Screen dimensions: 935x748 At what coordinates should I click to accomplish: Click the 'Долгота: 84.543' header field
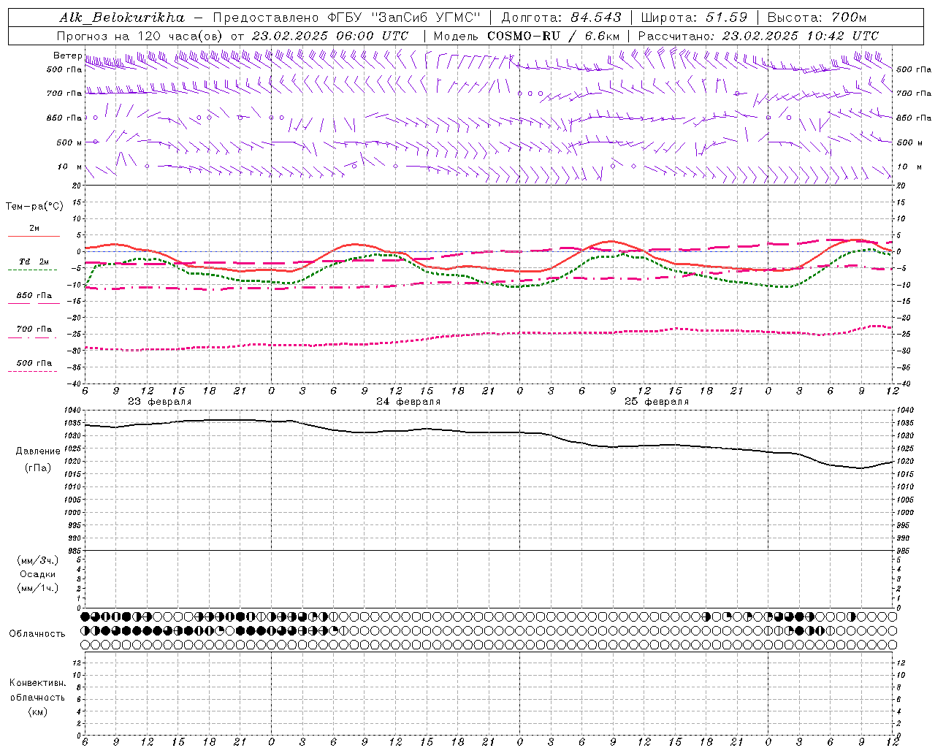click(x=562, y=18)
